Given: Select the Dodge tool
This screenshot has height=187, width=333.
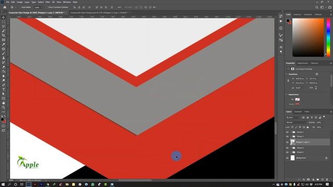Looking at the screenshot, I should [x=4, y=81].
